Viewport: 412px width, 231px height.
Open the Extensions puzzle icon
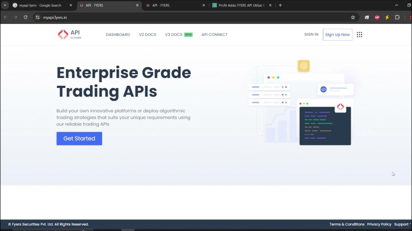point(397,17)
